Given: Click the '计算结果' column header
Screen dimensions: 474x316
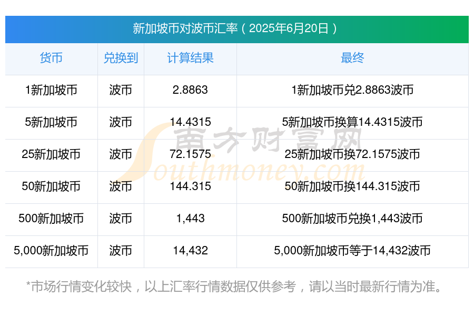Looking at the screenshot, I should click(x=190, y=58).
